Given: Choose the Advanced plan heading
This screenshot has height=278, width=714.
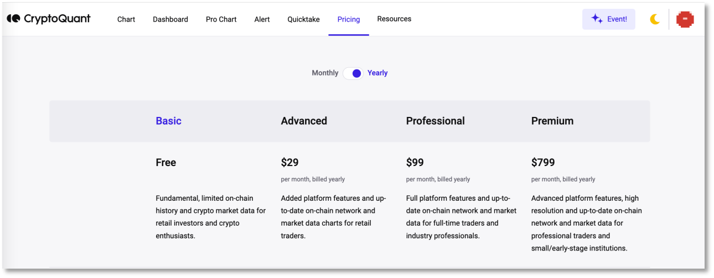Looking at the screenshot, I should [304, 121].
